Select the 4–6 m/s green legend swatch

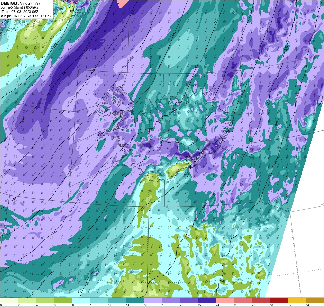[45, 301]
